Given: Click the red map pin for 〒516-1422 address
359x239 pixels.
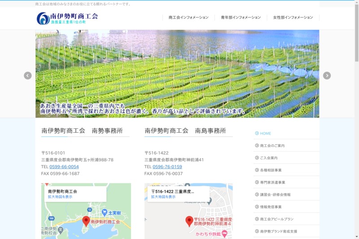Looking at the screenshot, I should click(x=189, y=221).
